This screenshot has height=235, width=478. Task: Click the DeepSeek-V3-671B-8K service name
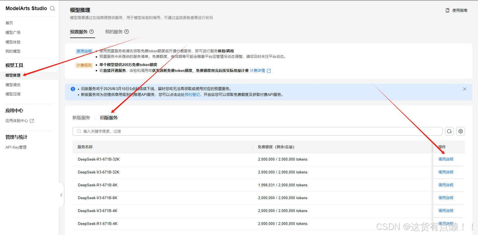pyautogui.click(x=98, y=198)
